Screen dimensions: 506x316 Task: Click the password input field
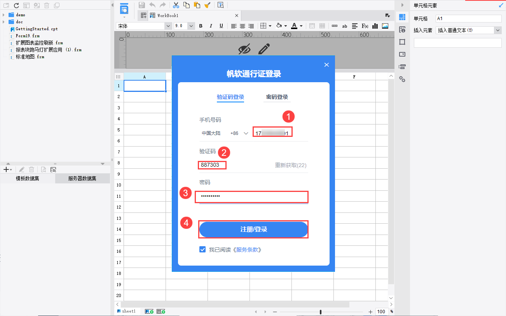[251, 197]
